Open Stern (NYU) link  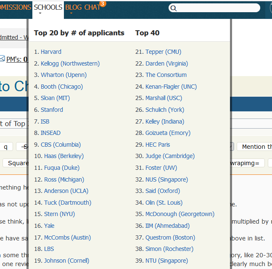pyautogui.click(x=60, y=214)
